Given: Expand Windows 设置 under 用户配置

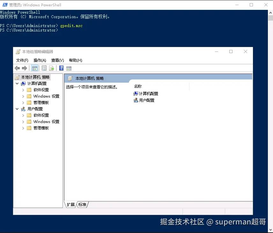Looking at the screenshot, I should click(x=23, y=122).
